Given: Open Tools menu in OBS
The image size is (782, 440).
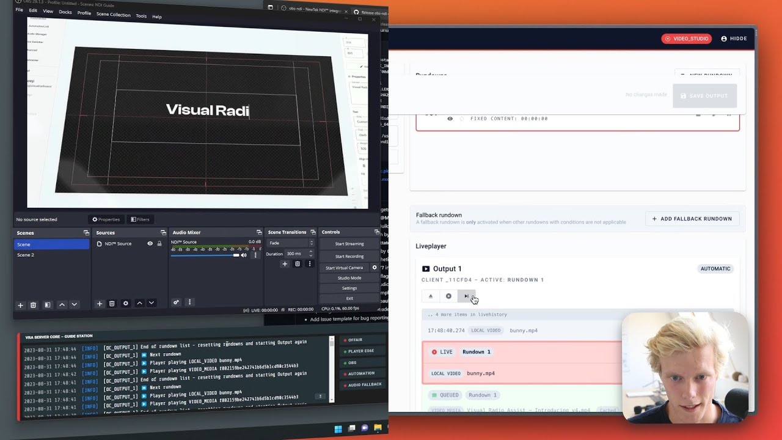Looking at the screenshot, I should (x=141, y=16).
